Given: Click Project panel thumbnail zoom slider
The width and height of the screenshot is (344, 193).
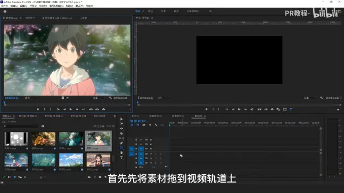Looking at the screenshot, I should [30, 177].
